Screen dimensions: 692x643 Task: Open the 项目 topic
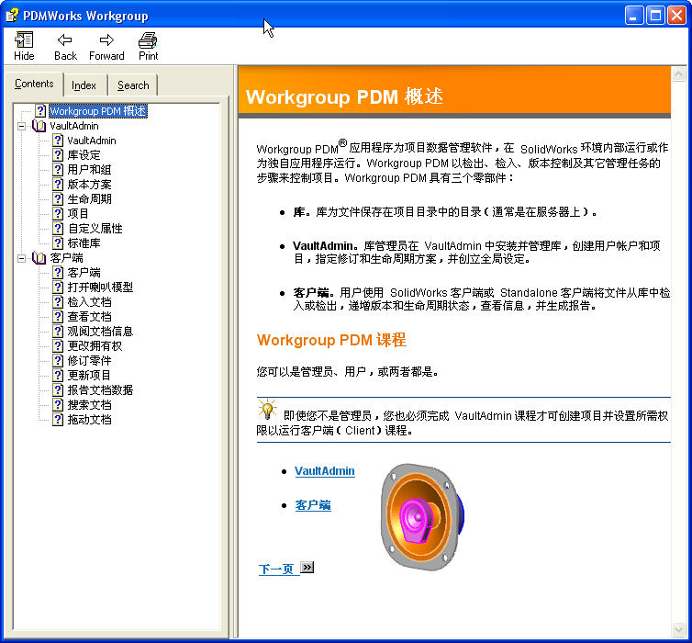coord(78,214)
